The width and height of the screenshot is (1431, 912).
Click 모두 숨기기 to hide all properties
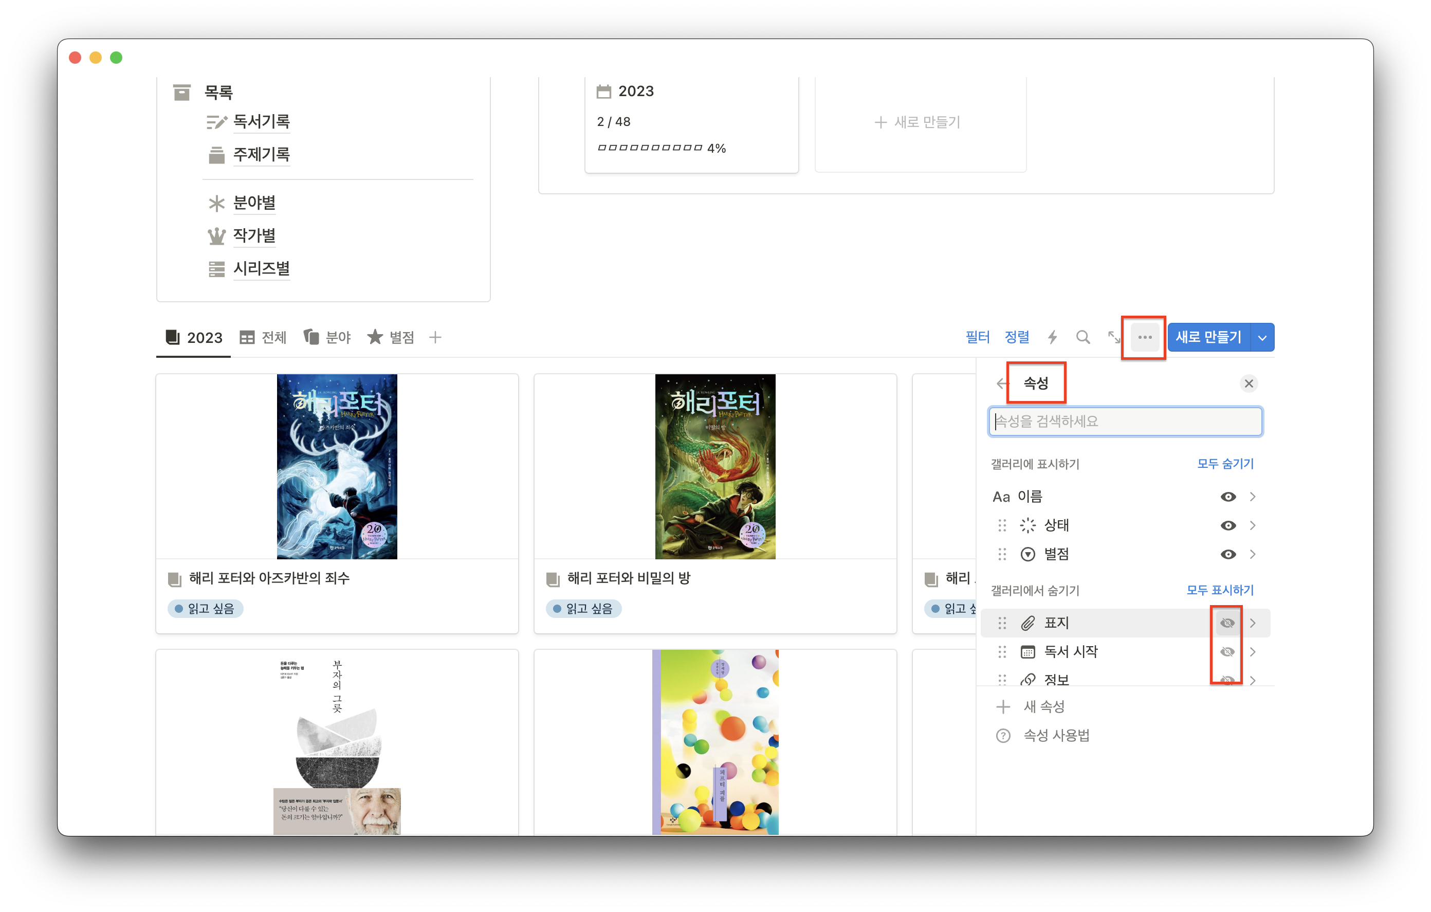(x=1225, y=464)
